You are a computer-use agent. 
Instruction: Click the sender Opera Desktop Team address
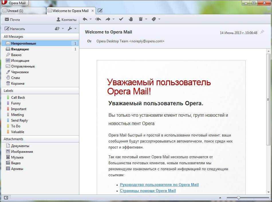coord(130,41)
